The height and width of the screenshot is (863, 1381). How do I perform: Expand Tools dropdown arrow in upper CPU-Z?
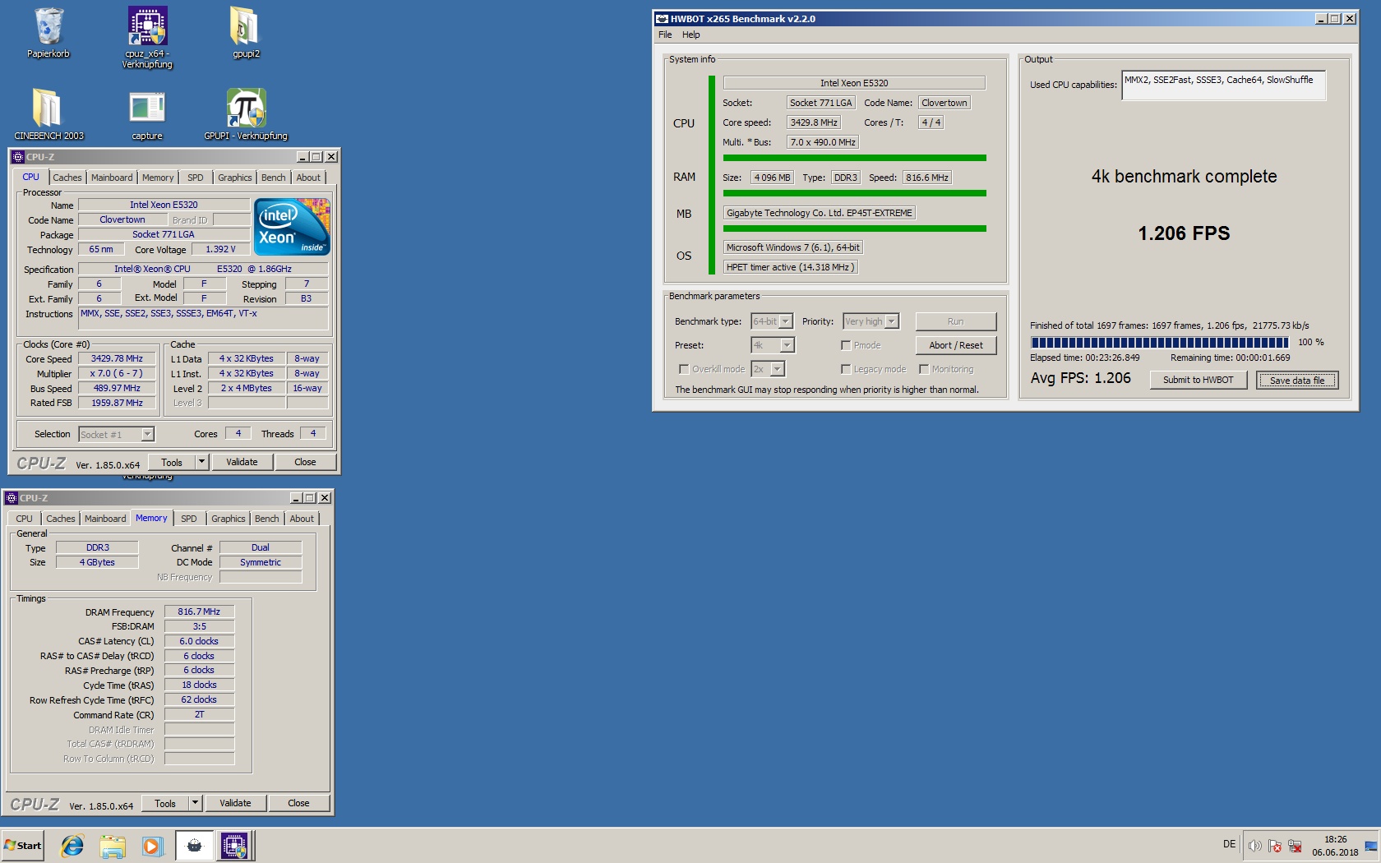202,462
